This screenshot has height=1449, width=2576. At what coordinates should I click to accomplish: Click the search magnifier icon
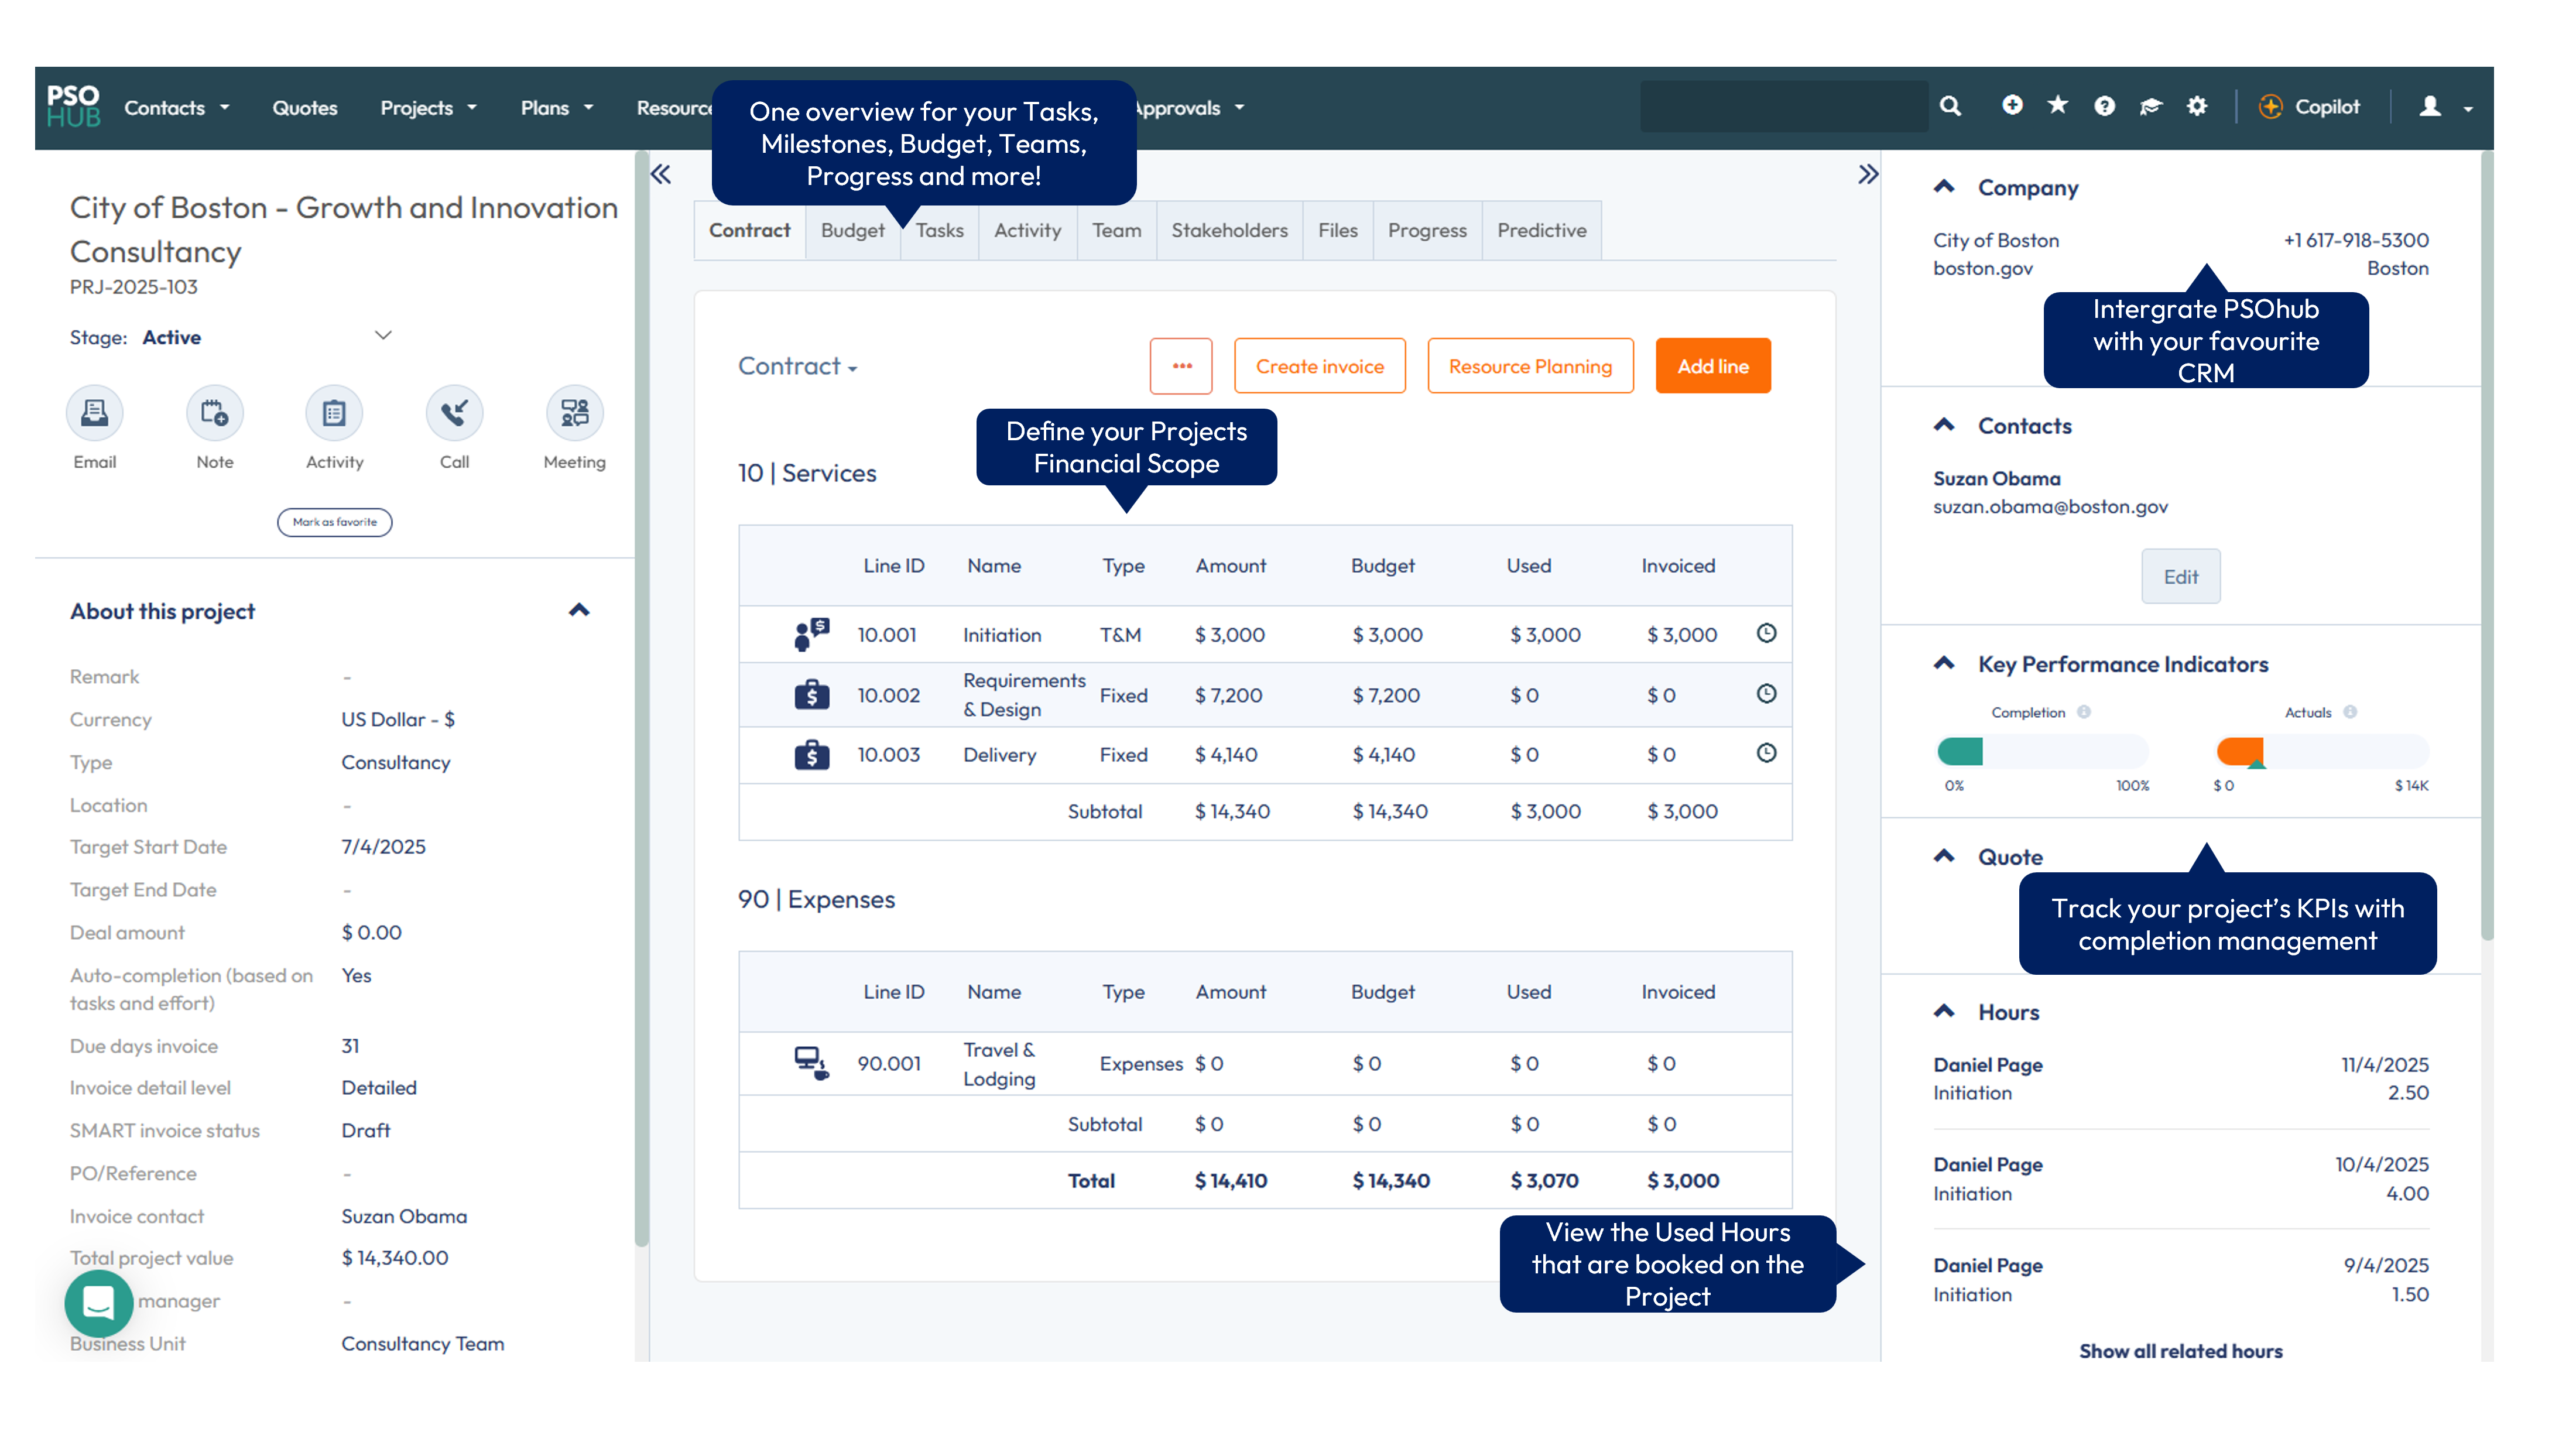point(1949,106)
